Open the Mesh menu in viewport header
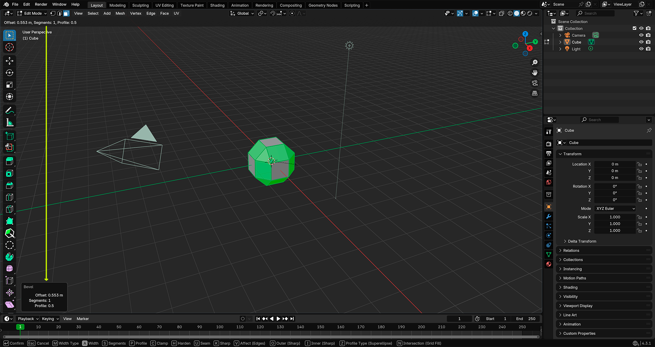The width and height of the screenshot is (655, 347). [x=120, y=13]
